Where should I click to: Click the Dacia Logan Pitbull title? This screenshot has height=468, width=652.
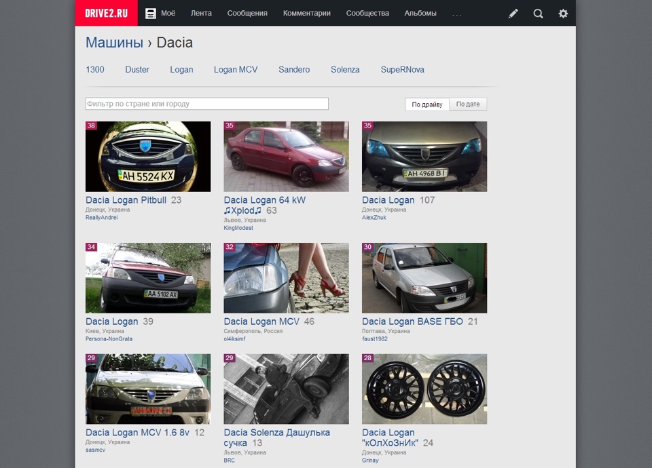coord(126,200)
